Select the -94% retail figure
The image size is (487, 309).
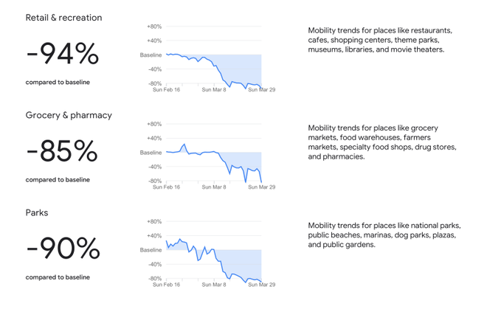tap(62, 54)
